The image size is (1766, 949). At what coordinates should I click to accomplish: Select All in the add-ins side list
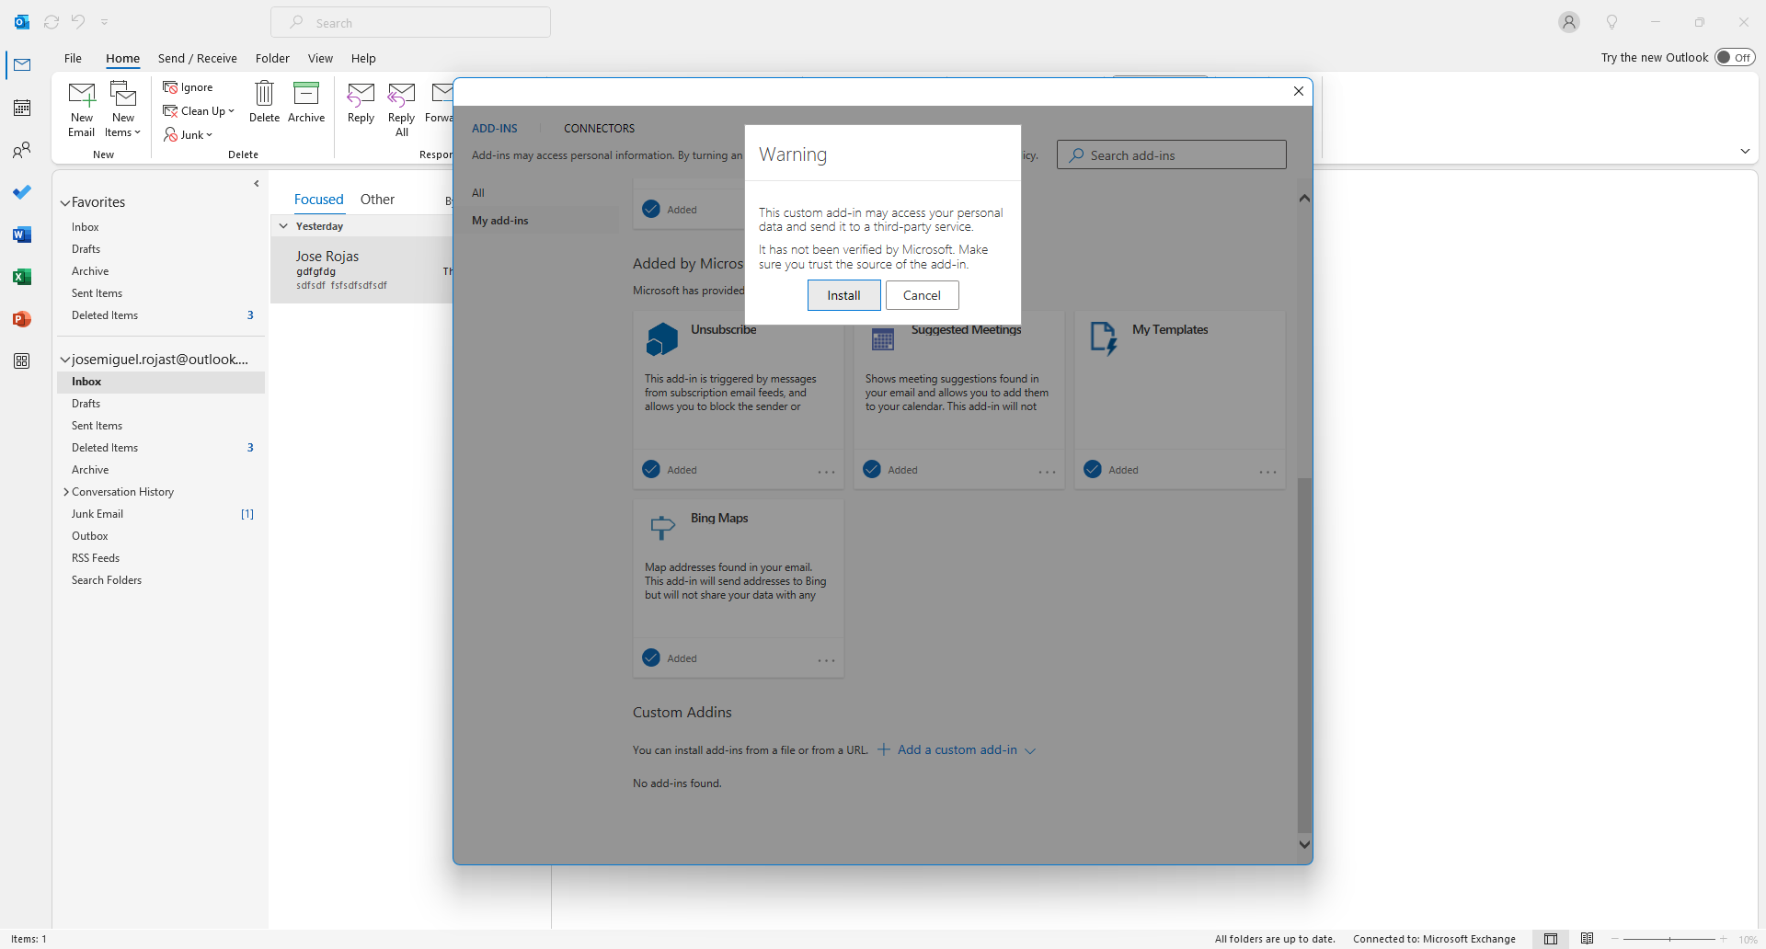tap(478, 193)
